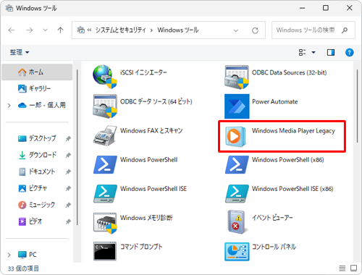This screenshot has width=362, height=275.
Task: Open view options dropdown arrow
Action: [313, 52]
